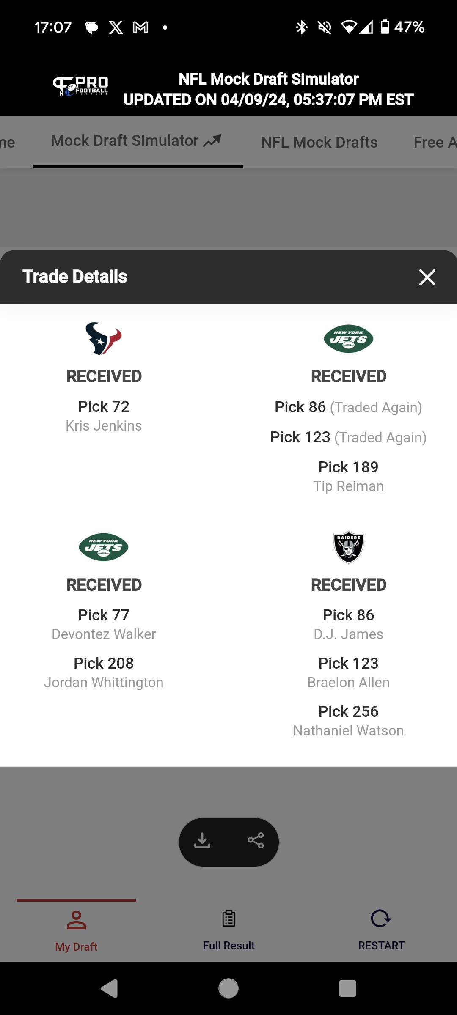The width and height of the screenshot is (457, 1015).
Task: Tap the Pro Football Network logo
Action: [x=80, y=86]
